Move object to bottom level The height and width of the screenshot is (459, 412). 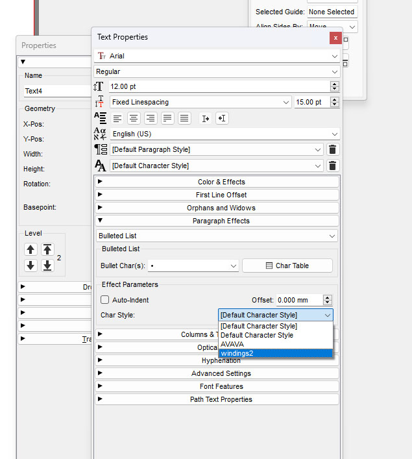pos(47,266)
